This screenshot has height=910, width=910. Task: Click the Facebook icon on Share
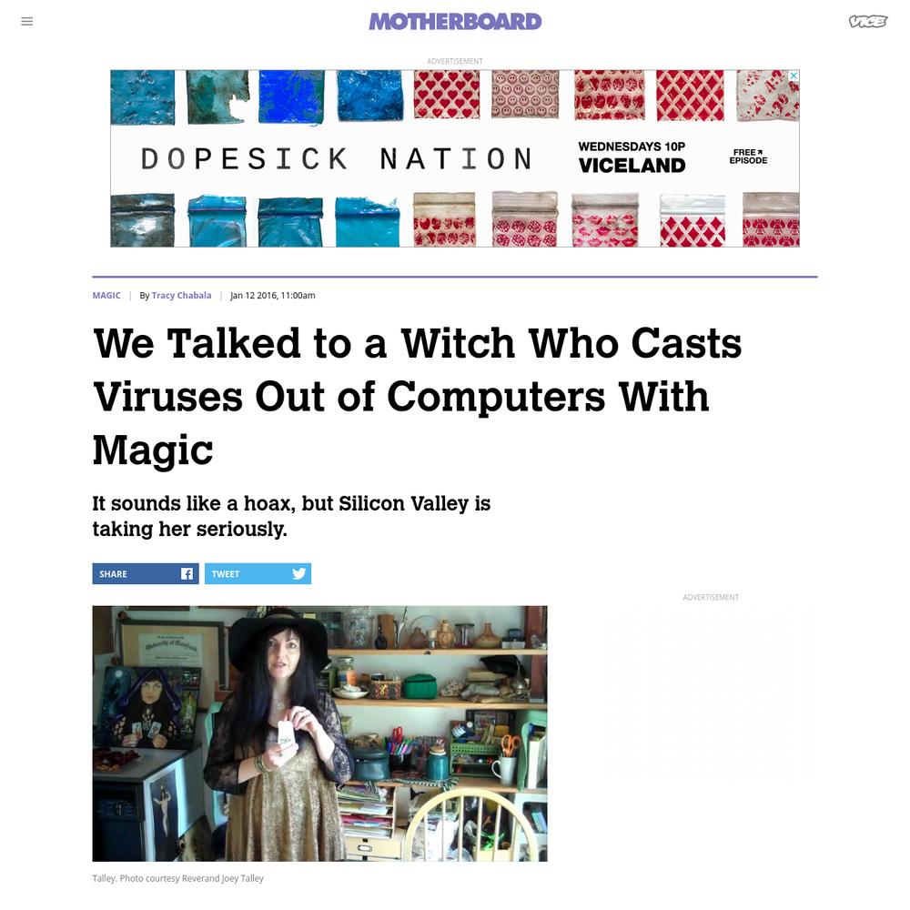point(187,573)
